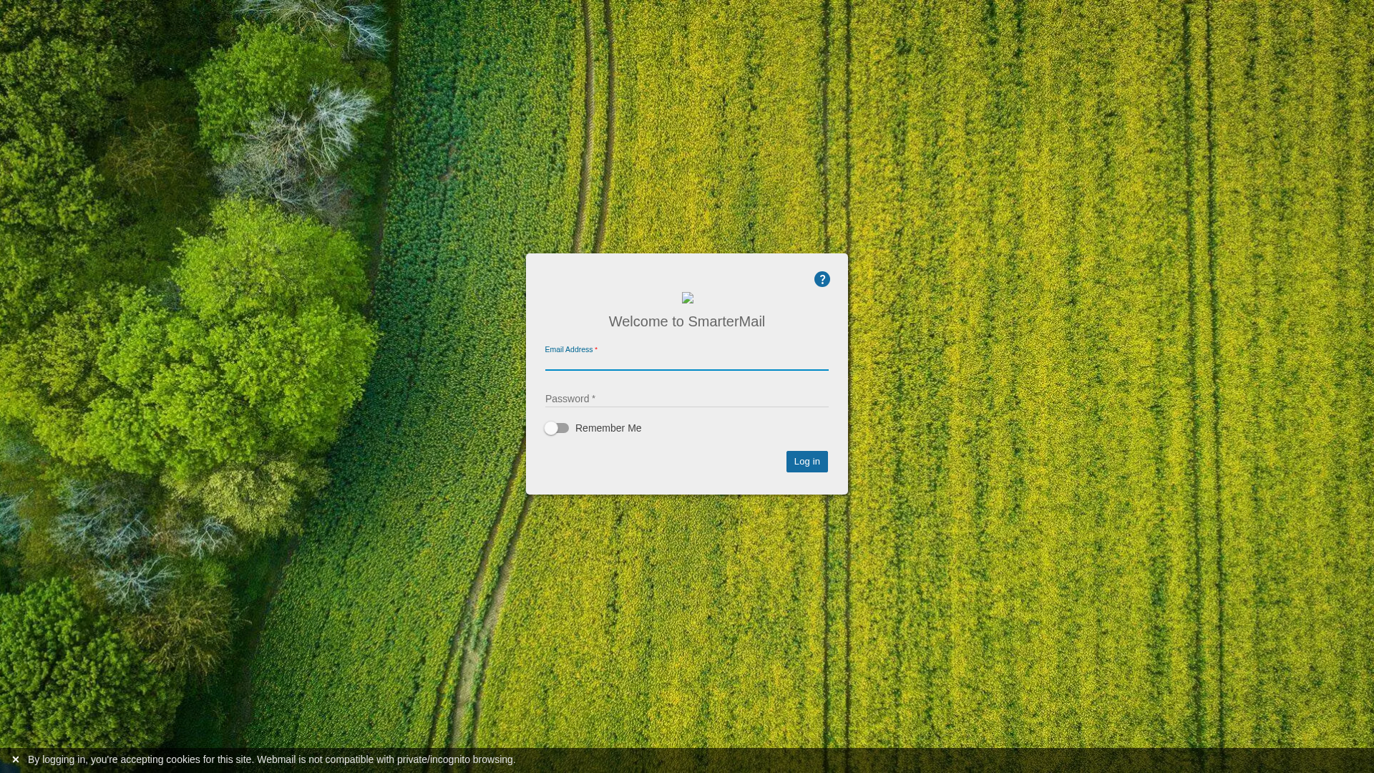Image resolution: width=1374 pixels, height=773 pixels.
Task: Click the Log in button
Action: tap(807, 462)
